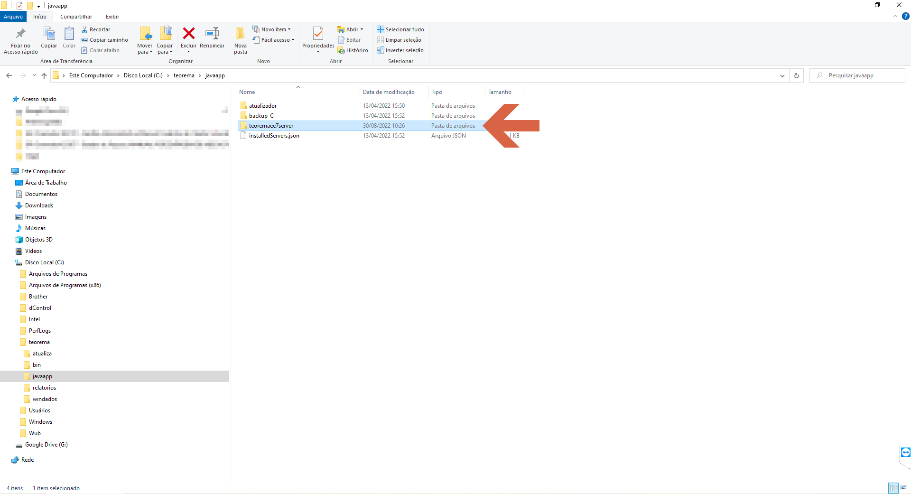Open the Fácil acesso dropdown
Viewport: 911px width, 494px height.
click(x=274, y=40)
